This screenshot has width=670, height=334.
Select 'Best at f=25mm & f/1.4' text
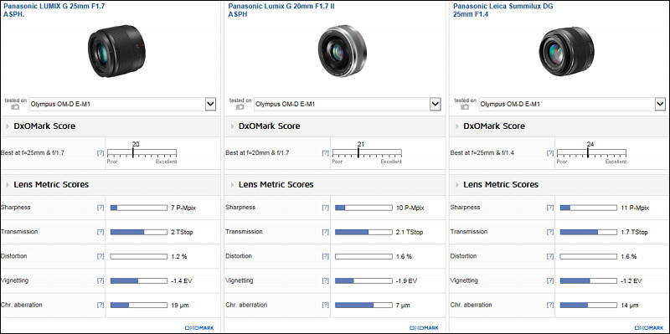click(x=482, y=152)
